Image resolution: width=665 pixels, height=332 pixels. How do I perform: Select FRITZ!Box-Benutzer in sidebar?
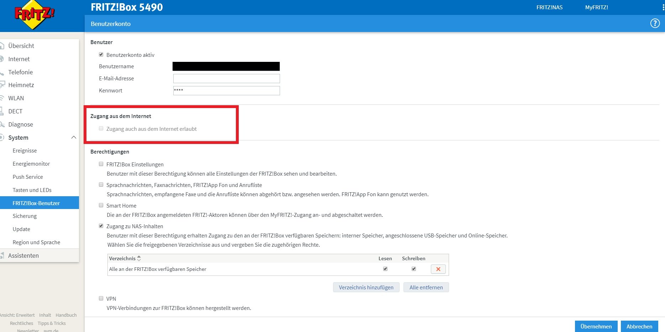point(39,203)
